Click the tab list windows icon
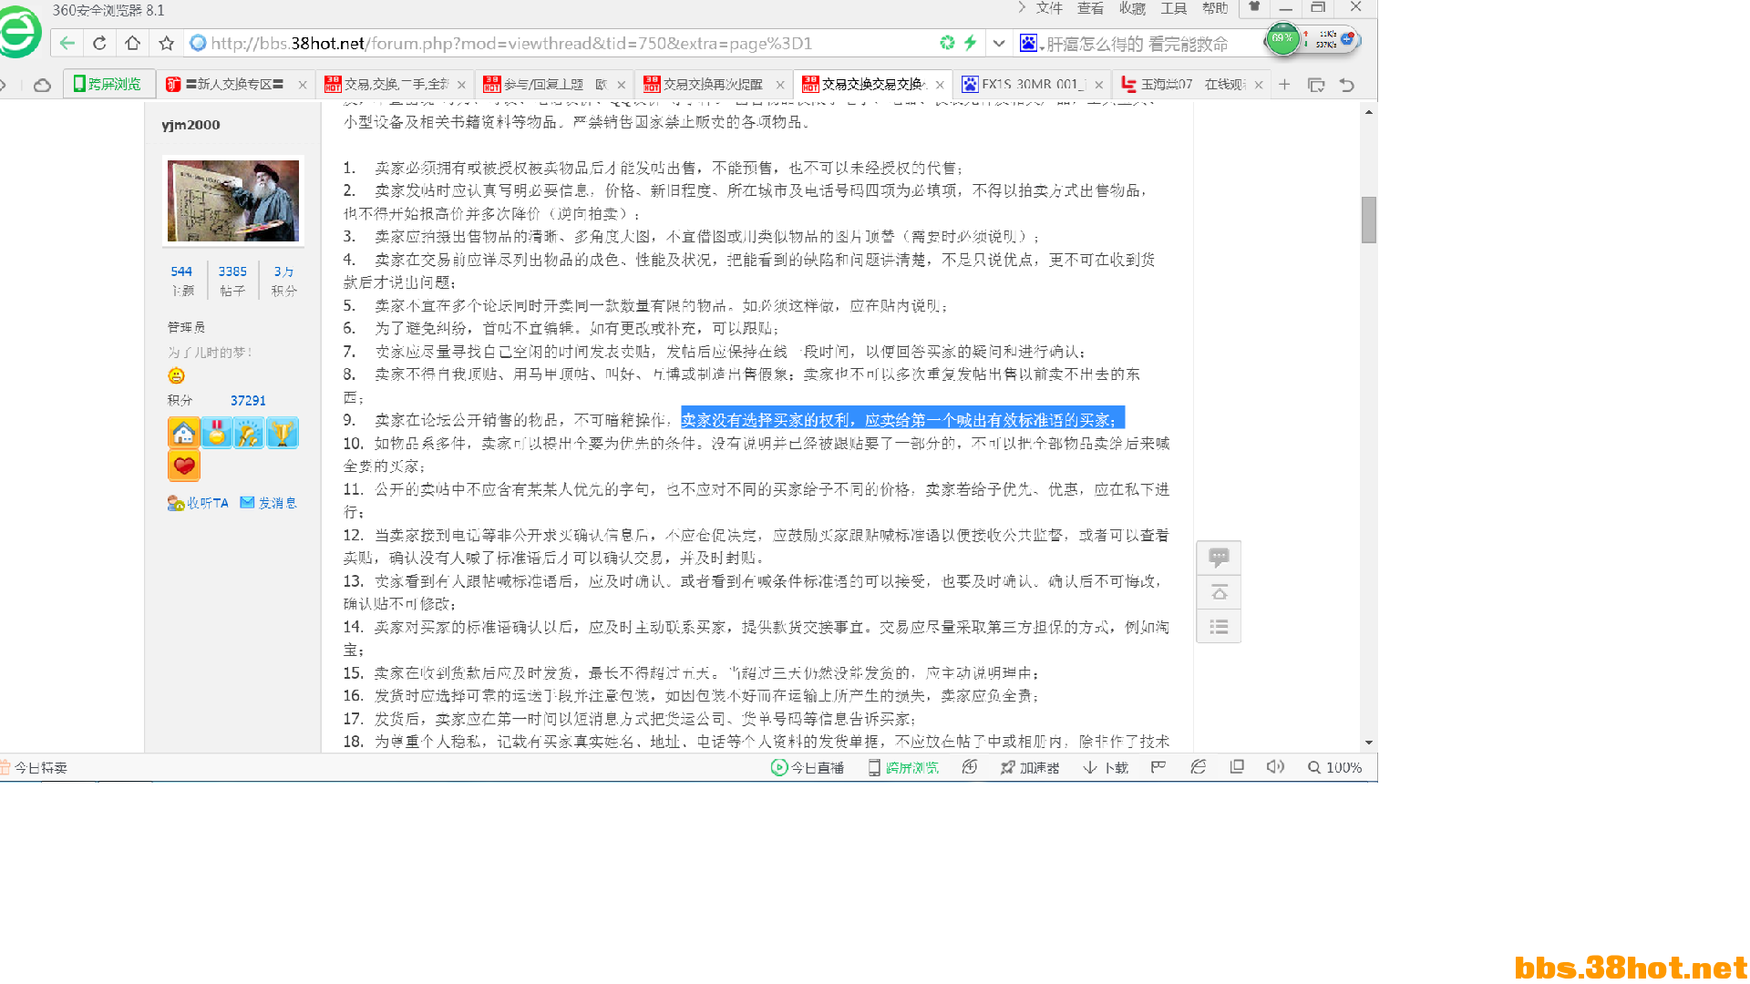This screenshot has width=1750, height=984. click(x=1315, y=85)
